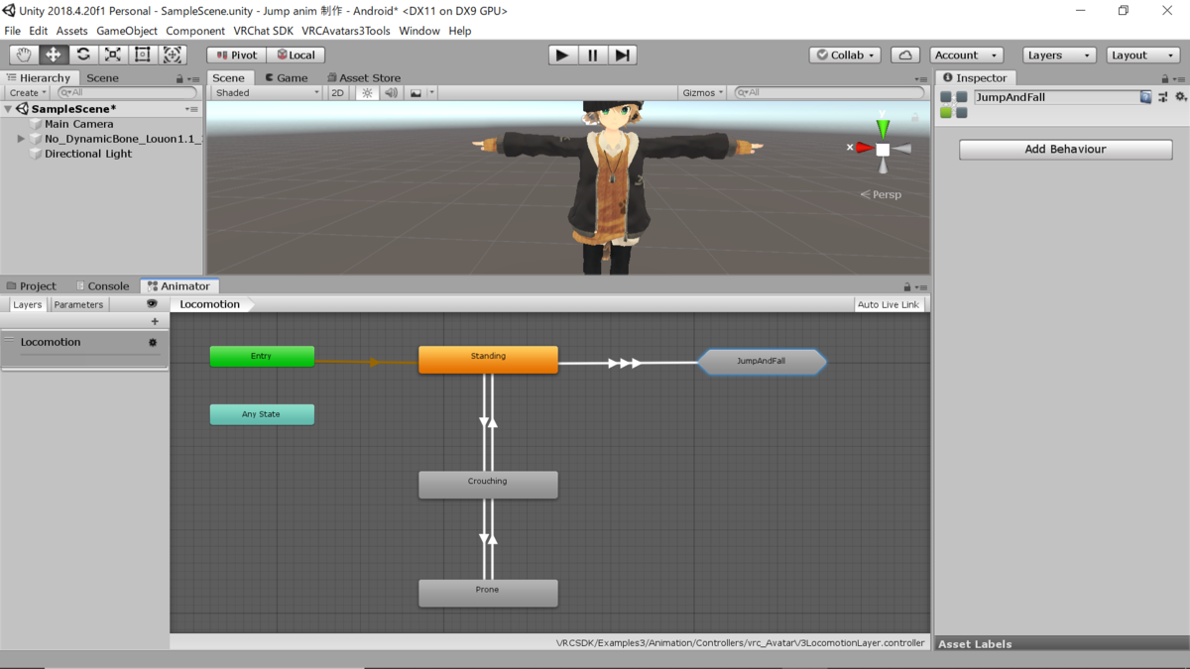
Task: Click the Add Behaviour button
Action: click(1065, 149)
